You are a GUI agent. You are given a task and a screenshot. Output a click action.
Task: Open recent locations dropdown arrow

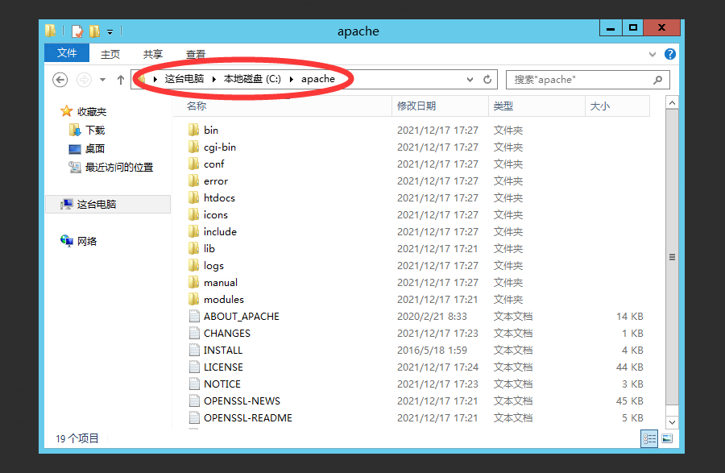coord(102,80)
